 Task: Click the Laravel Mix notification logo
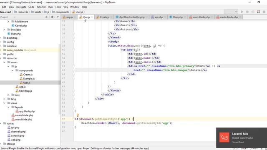pyautogui.click(x=224, y=137)
